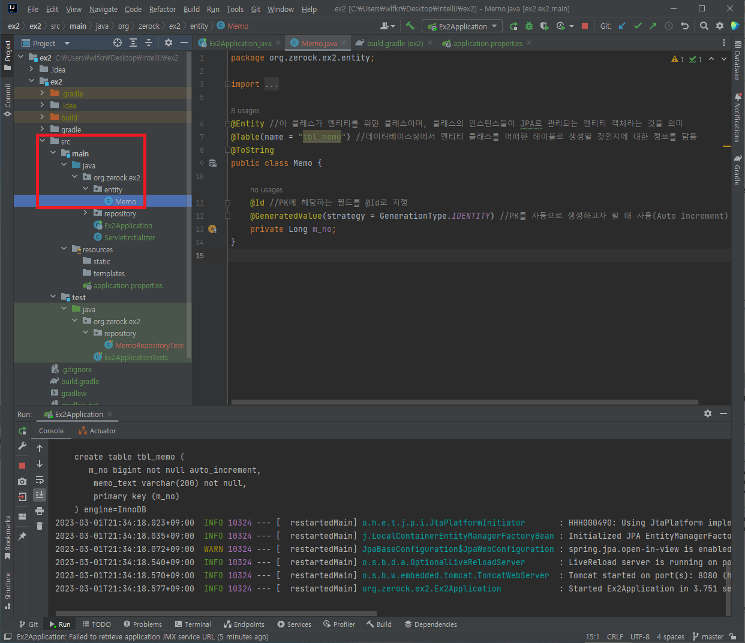
Task: Collapse the test folder node
Action: tap(53, 297)
